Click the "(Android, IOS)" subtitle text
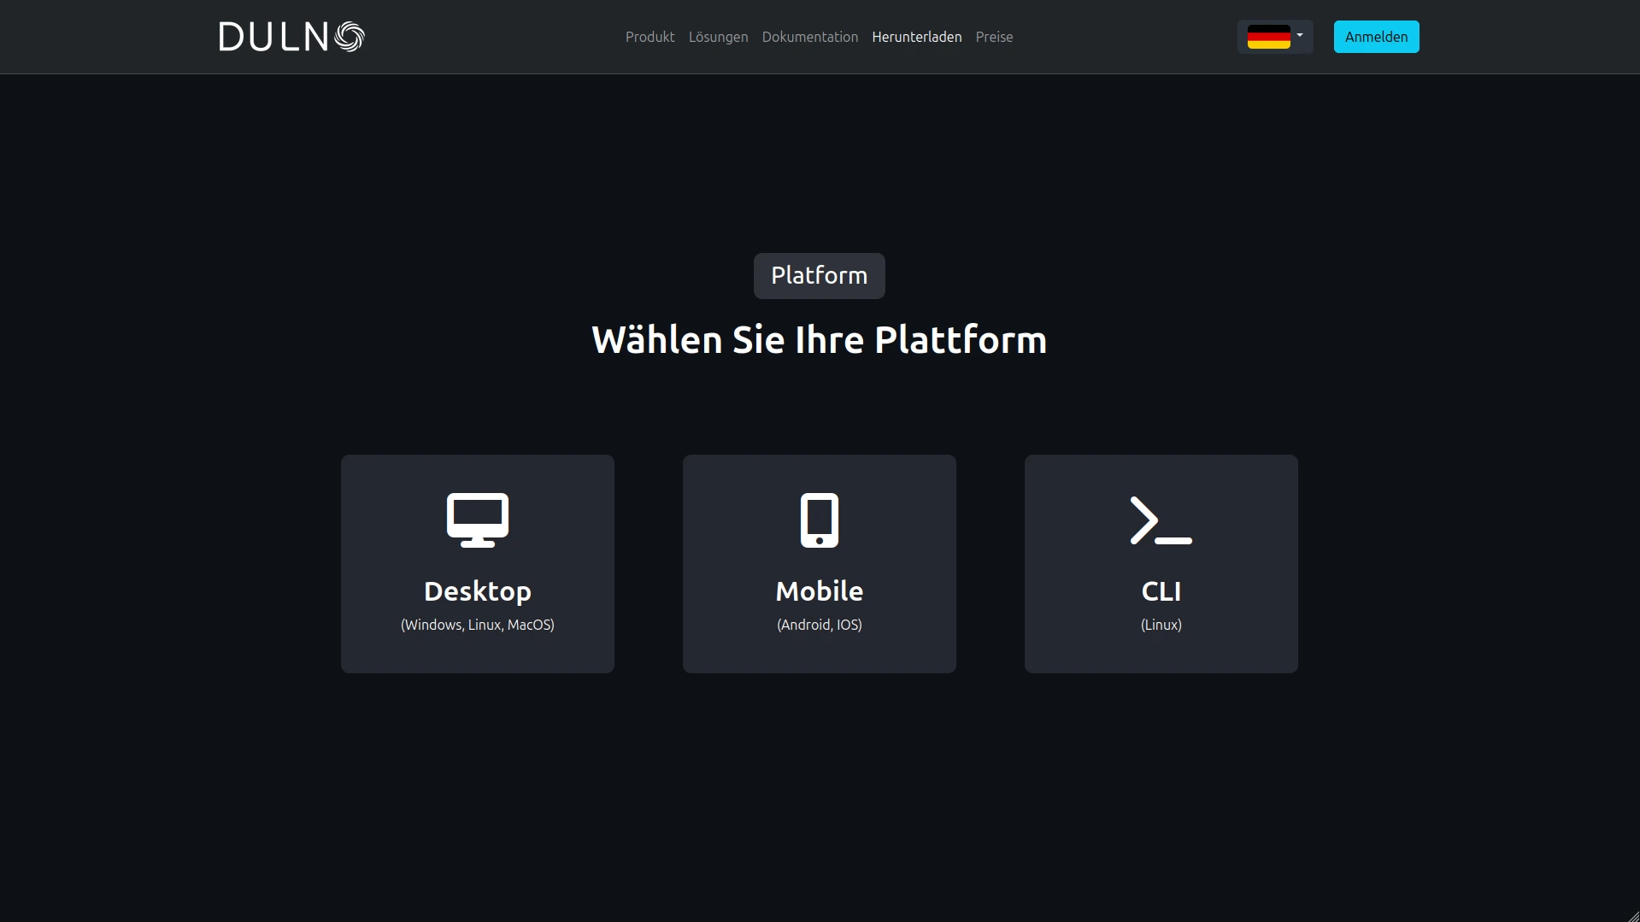This screenshot has width=1640, height=922. (x=819, y=625)
